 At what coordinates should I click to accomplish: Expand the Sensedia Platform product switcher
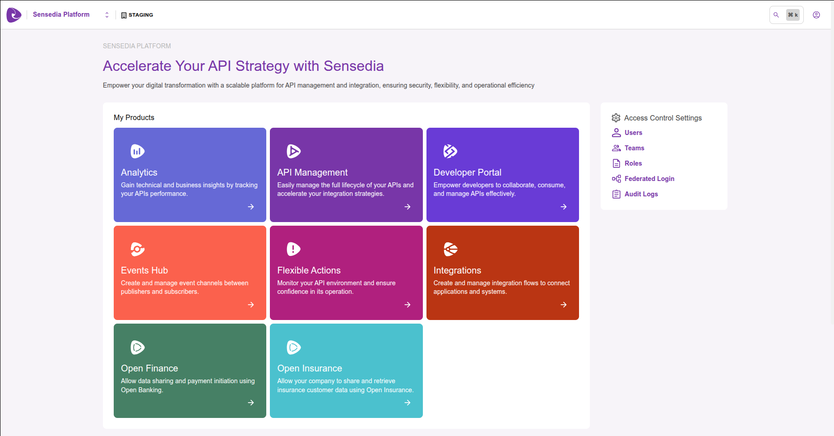click(x=107, y=15)
